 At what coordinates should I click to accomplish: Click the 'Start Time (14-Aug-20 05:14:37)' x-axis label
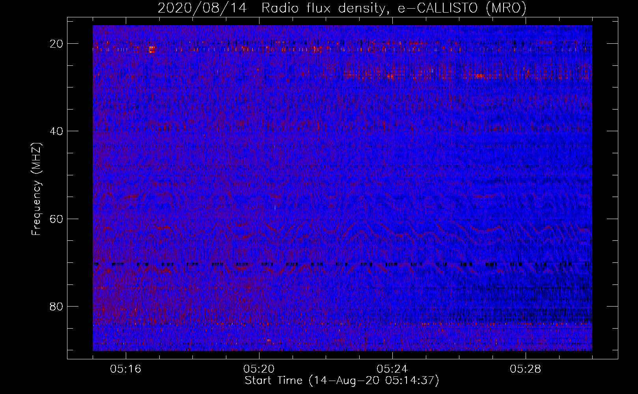[342, 381]
